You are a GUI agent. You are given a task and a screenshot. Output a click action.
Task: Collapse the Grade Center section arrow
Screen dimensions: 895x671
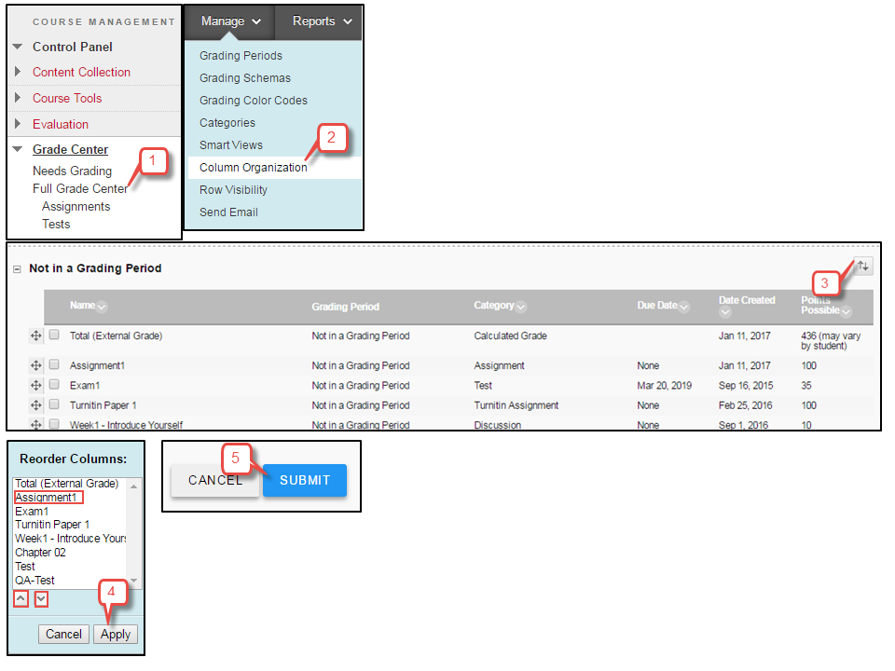pyautogui.click(x=18, y=149)
